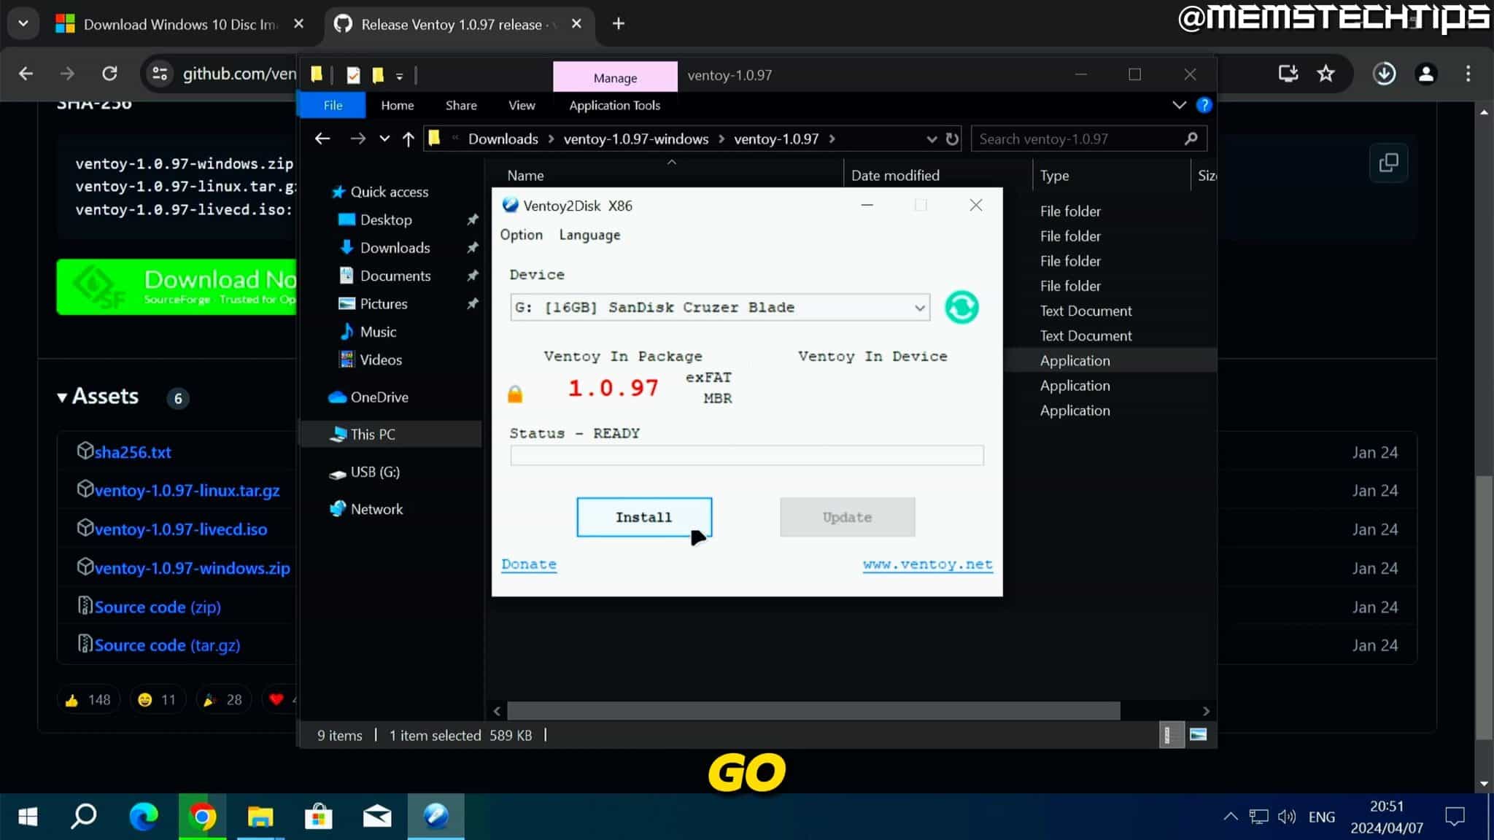Open the device dropdown for SanDisk Cruzer Blade
Viewport: 1494px width, 840px height.
[918, 307]
